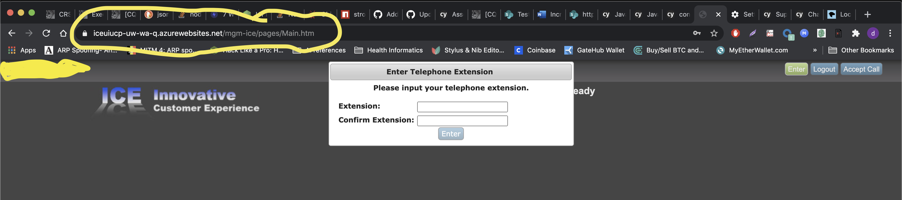The width and height of the screenshot is (902, 200).
Task: Click the MyEtherWallet.com globe icon
Action: coord(720,50)
